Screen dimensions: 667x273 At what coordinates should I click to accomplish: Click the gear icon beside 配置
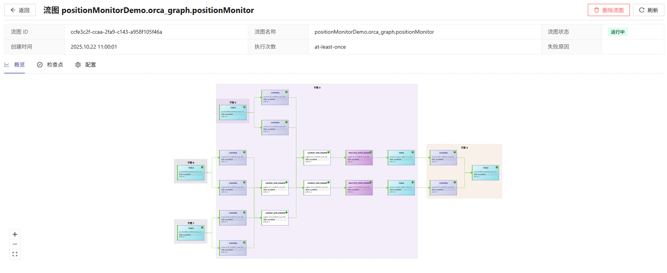(78, 65)
